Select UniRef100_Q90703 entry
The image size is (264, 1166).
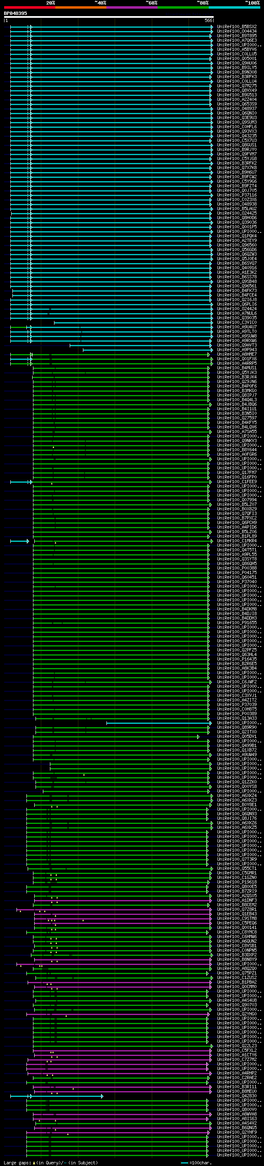tap(237, 1005)
